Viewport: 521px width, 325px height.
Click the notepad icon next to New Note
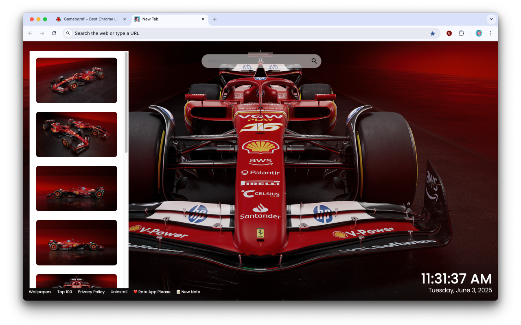(x=178, y=292)
